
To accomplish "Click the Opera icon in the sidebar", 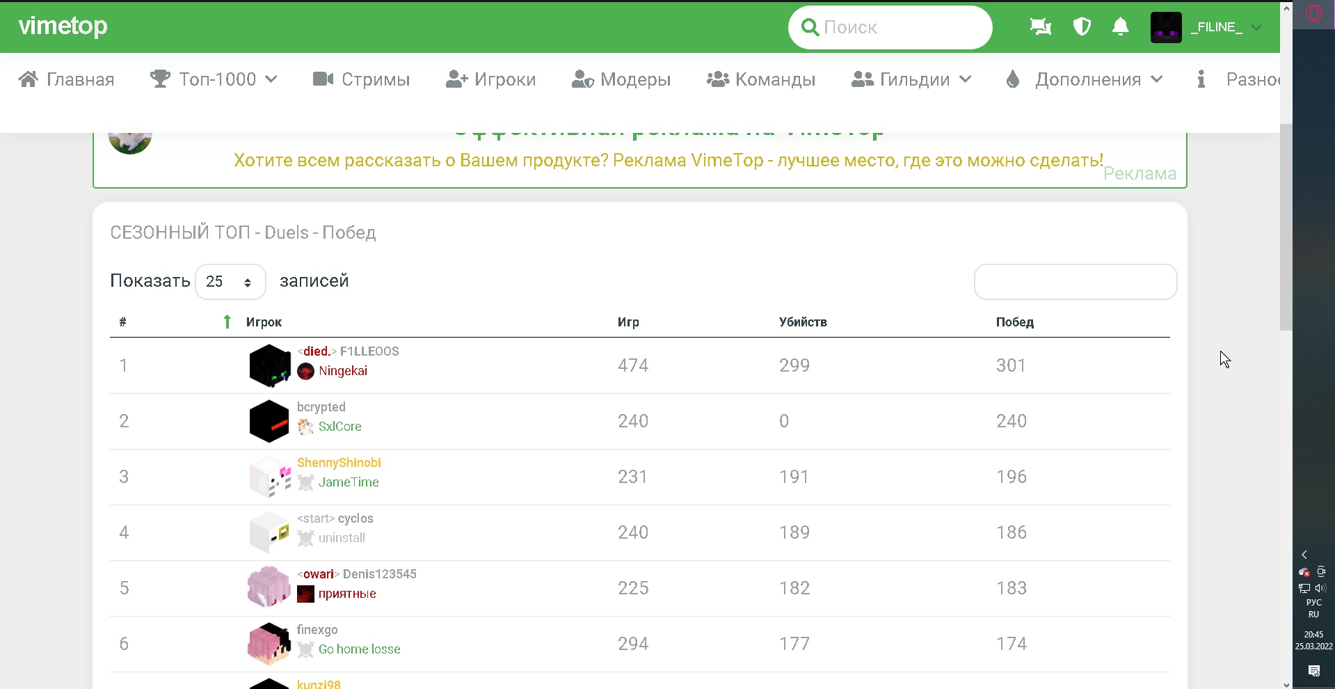I will 1313,14.
